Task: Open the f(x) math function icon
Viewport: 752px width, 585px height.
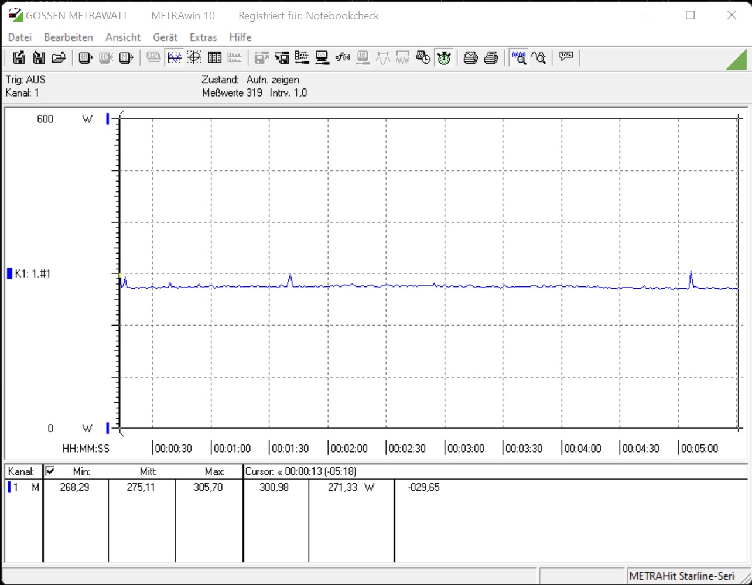Action: click(342, 57)
